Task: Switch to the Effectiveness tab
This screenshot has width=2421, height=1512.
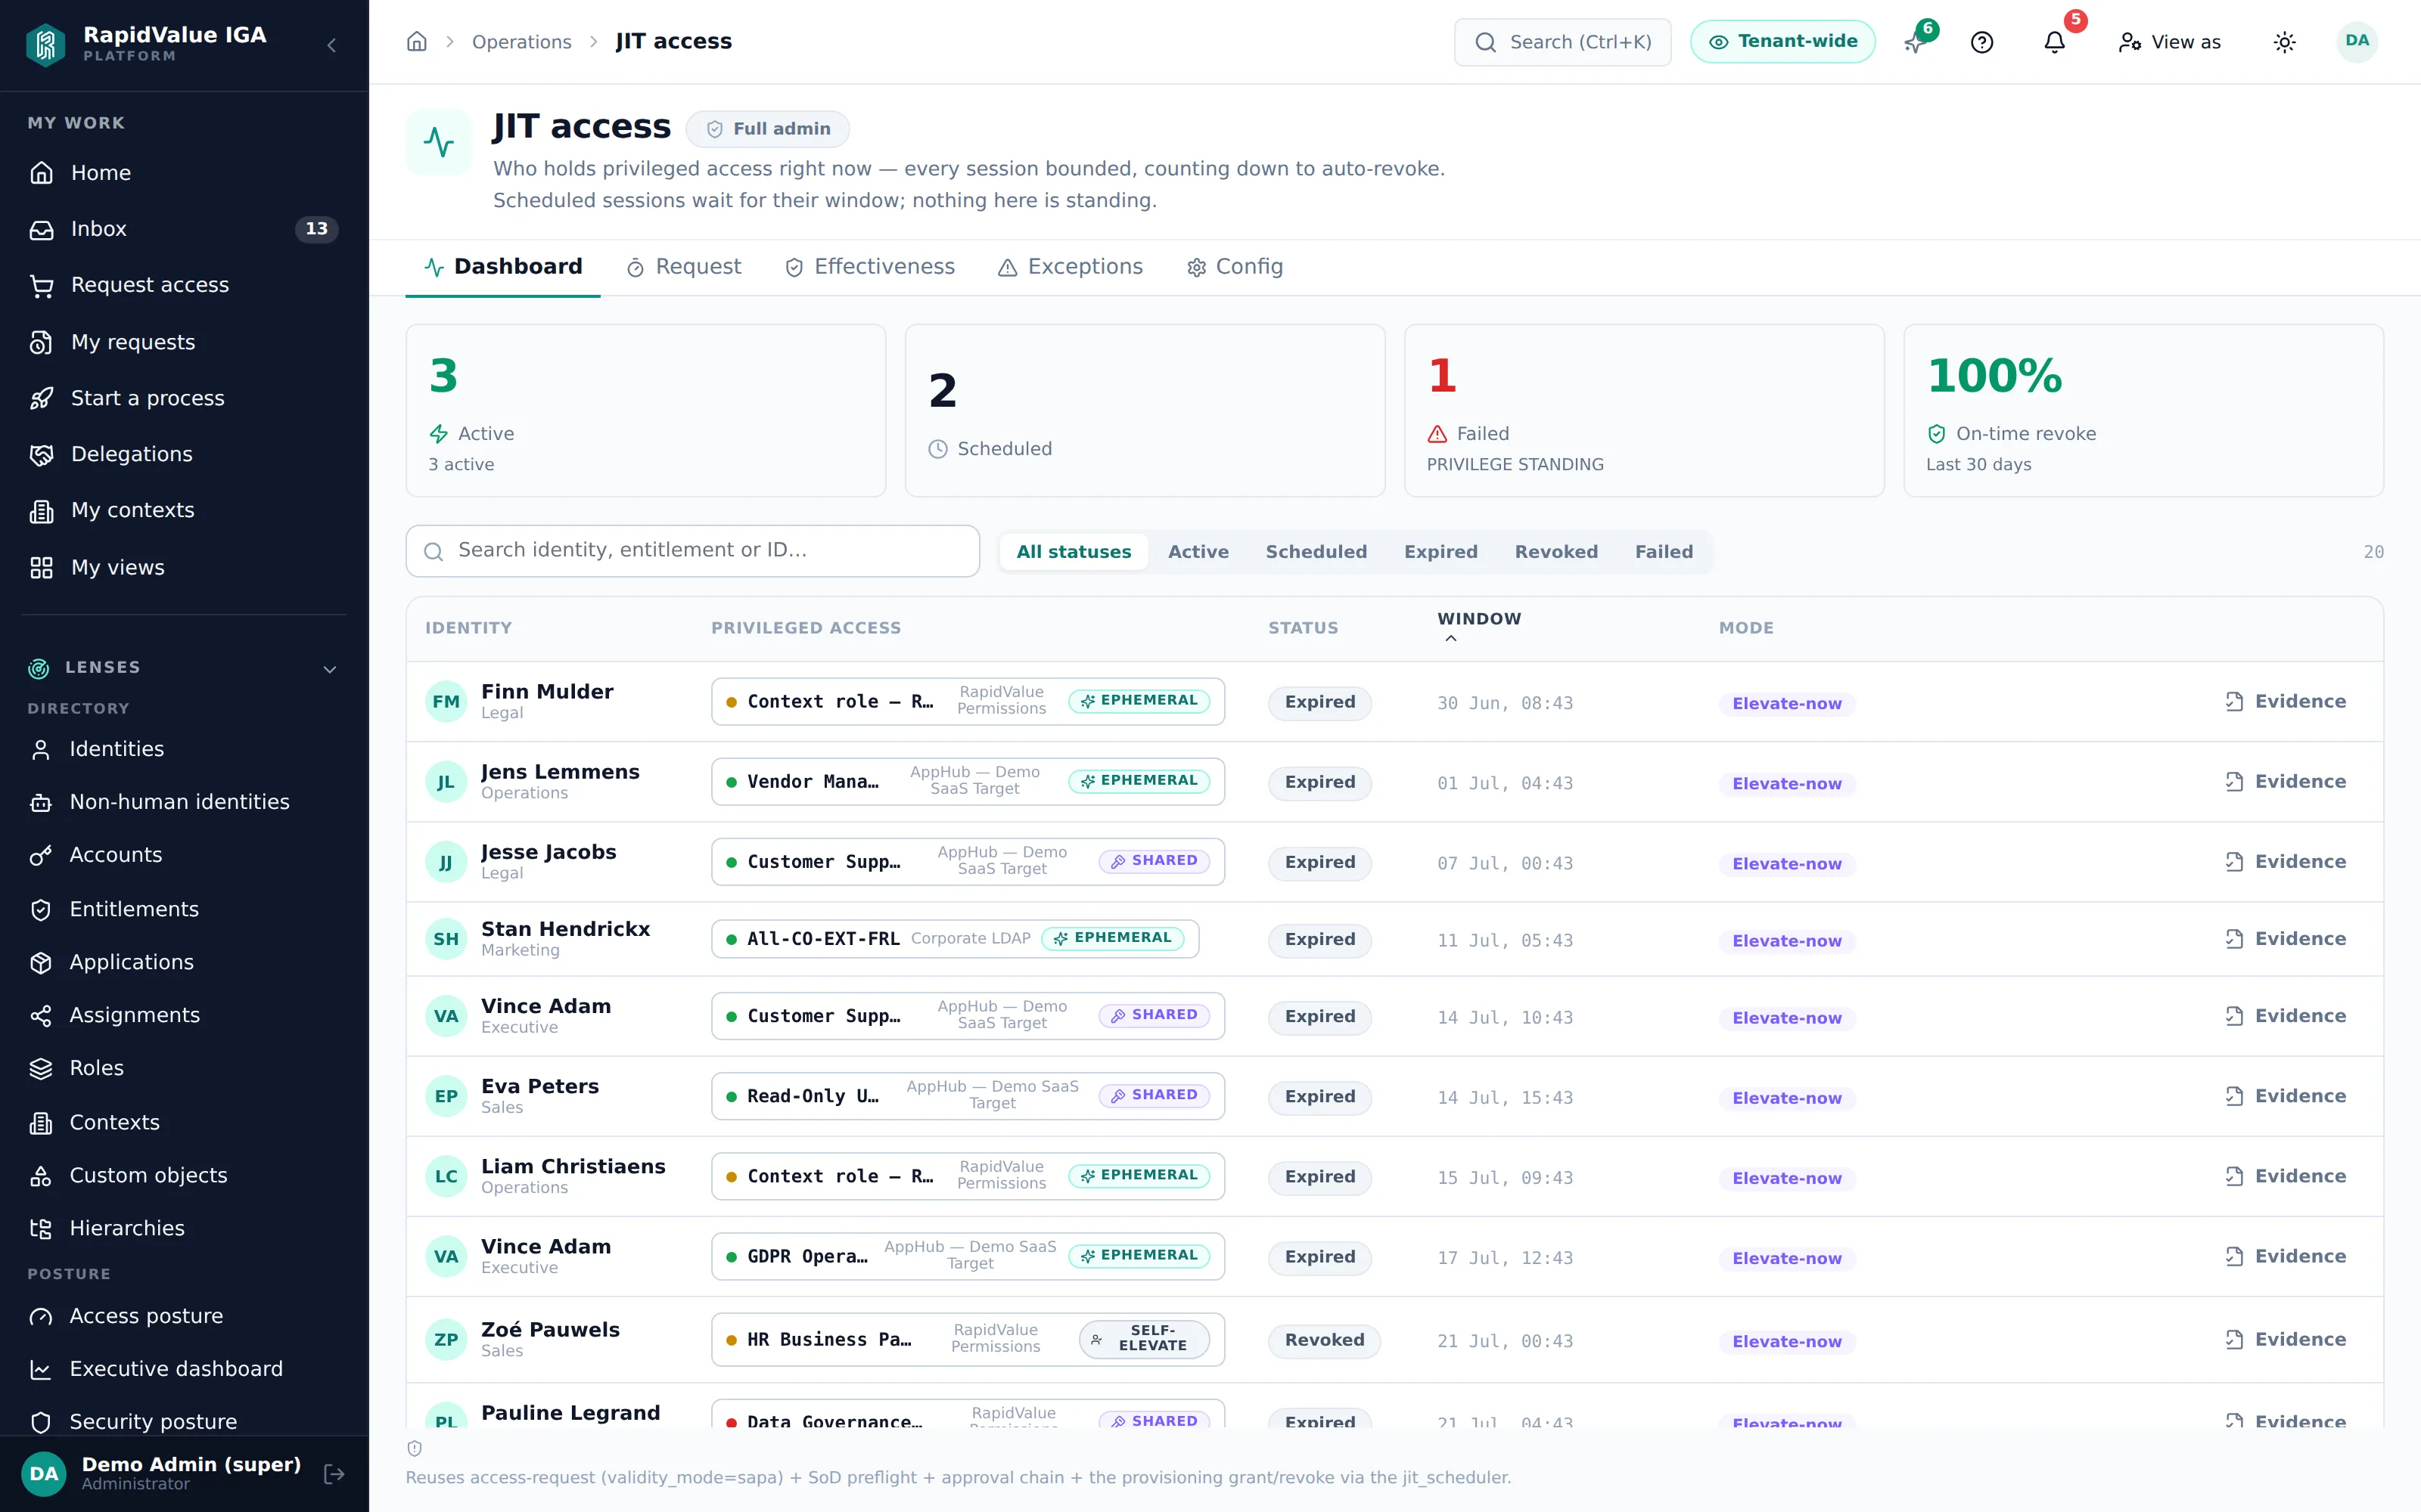Action: click(x=869, y=267)
